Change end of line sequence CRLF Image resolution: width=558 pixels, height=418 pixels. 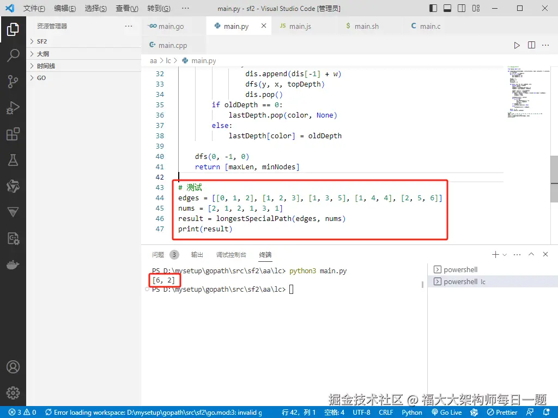click(386, 413)
